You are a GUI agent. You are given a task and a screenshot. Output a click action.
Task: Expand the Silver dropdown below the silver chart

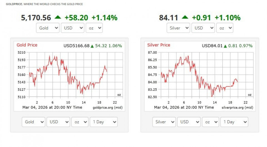pyautogui.click(x=164, y=122)
